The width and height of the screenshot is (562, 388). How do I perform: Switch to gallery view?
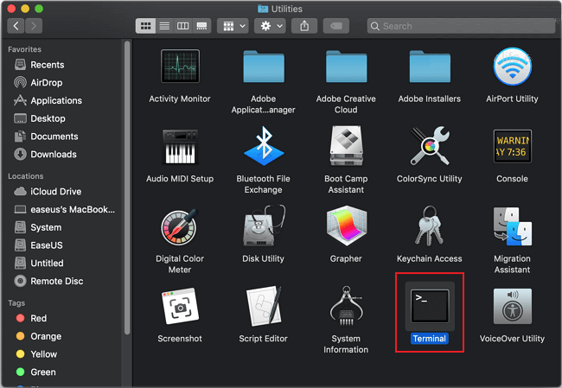point(201,26)
